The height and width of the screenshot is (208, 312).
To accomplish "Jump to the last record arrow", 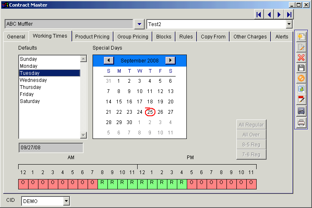I will coord(289,14).
